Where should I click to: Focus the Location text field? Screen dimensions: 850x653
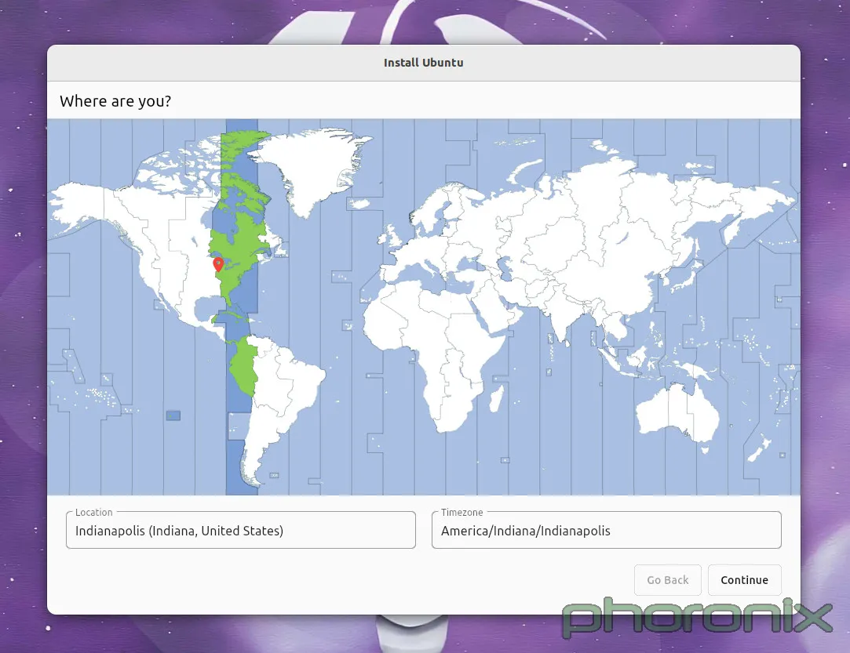pos(240,531)
